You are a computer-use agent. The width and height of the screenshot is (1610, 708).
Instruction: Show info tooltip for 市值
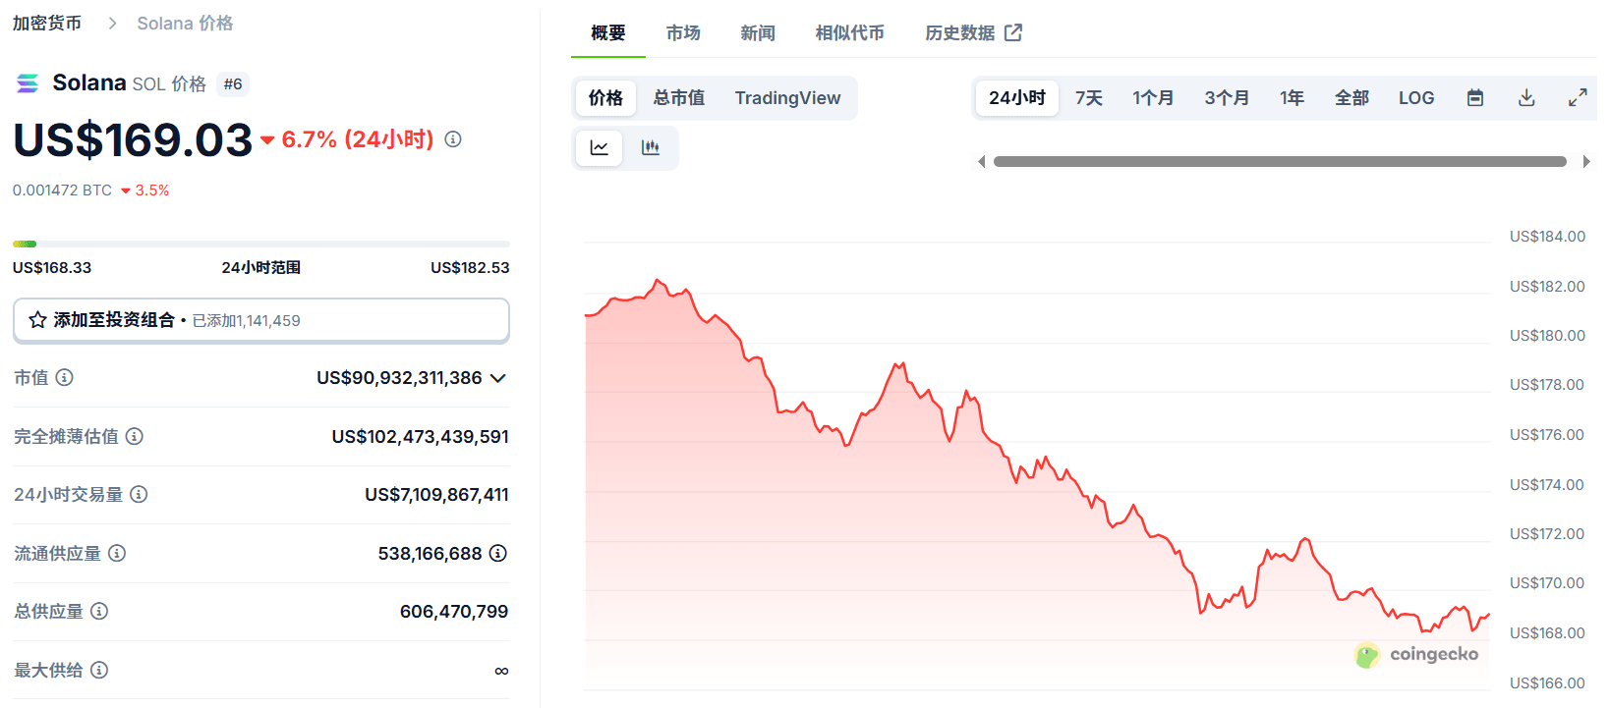[65, 377]
